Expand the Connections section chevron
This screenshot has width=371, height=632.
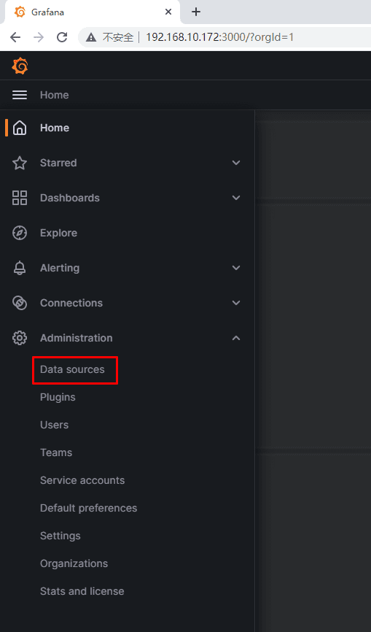tap(236, 303)
